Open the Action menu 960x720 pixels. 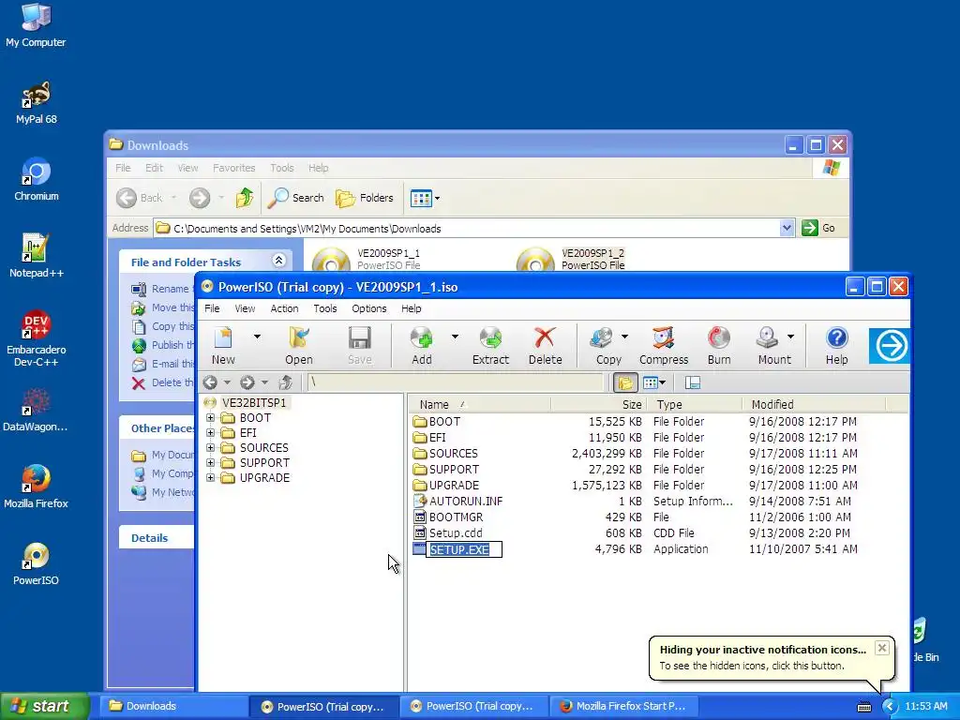(x=284, y=308)
